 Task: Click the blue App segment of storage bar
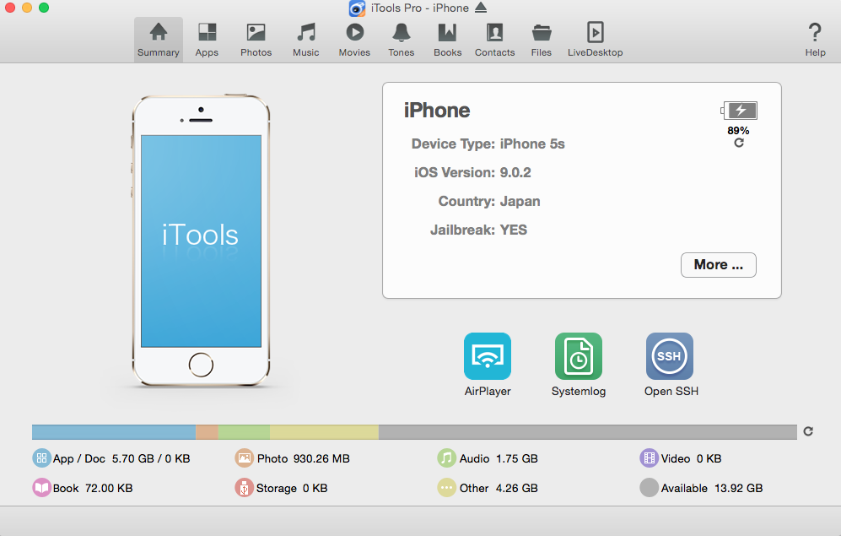(x=114, y=432)
